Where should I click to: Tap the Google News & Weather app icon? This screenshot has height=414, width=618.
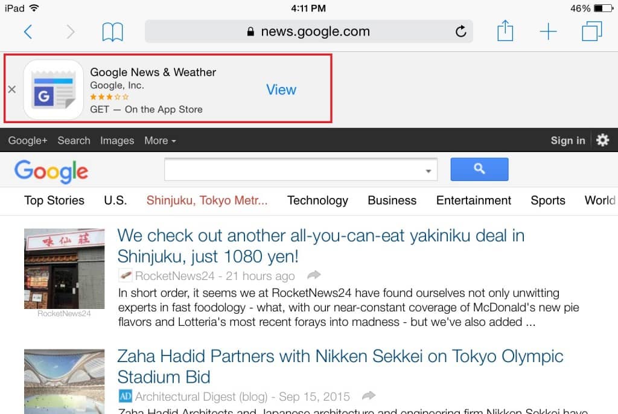(x=54, y=89)
